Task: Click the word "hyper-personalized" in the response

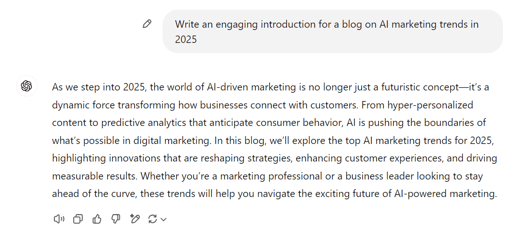Action: point(431,105)
